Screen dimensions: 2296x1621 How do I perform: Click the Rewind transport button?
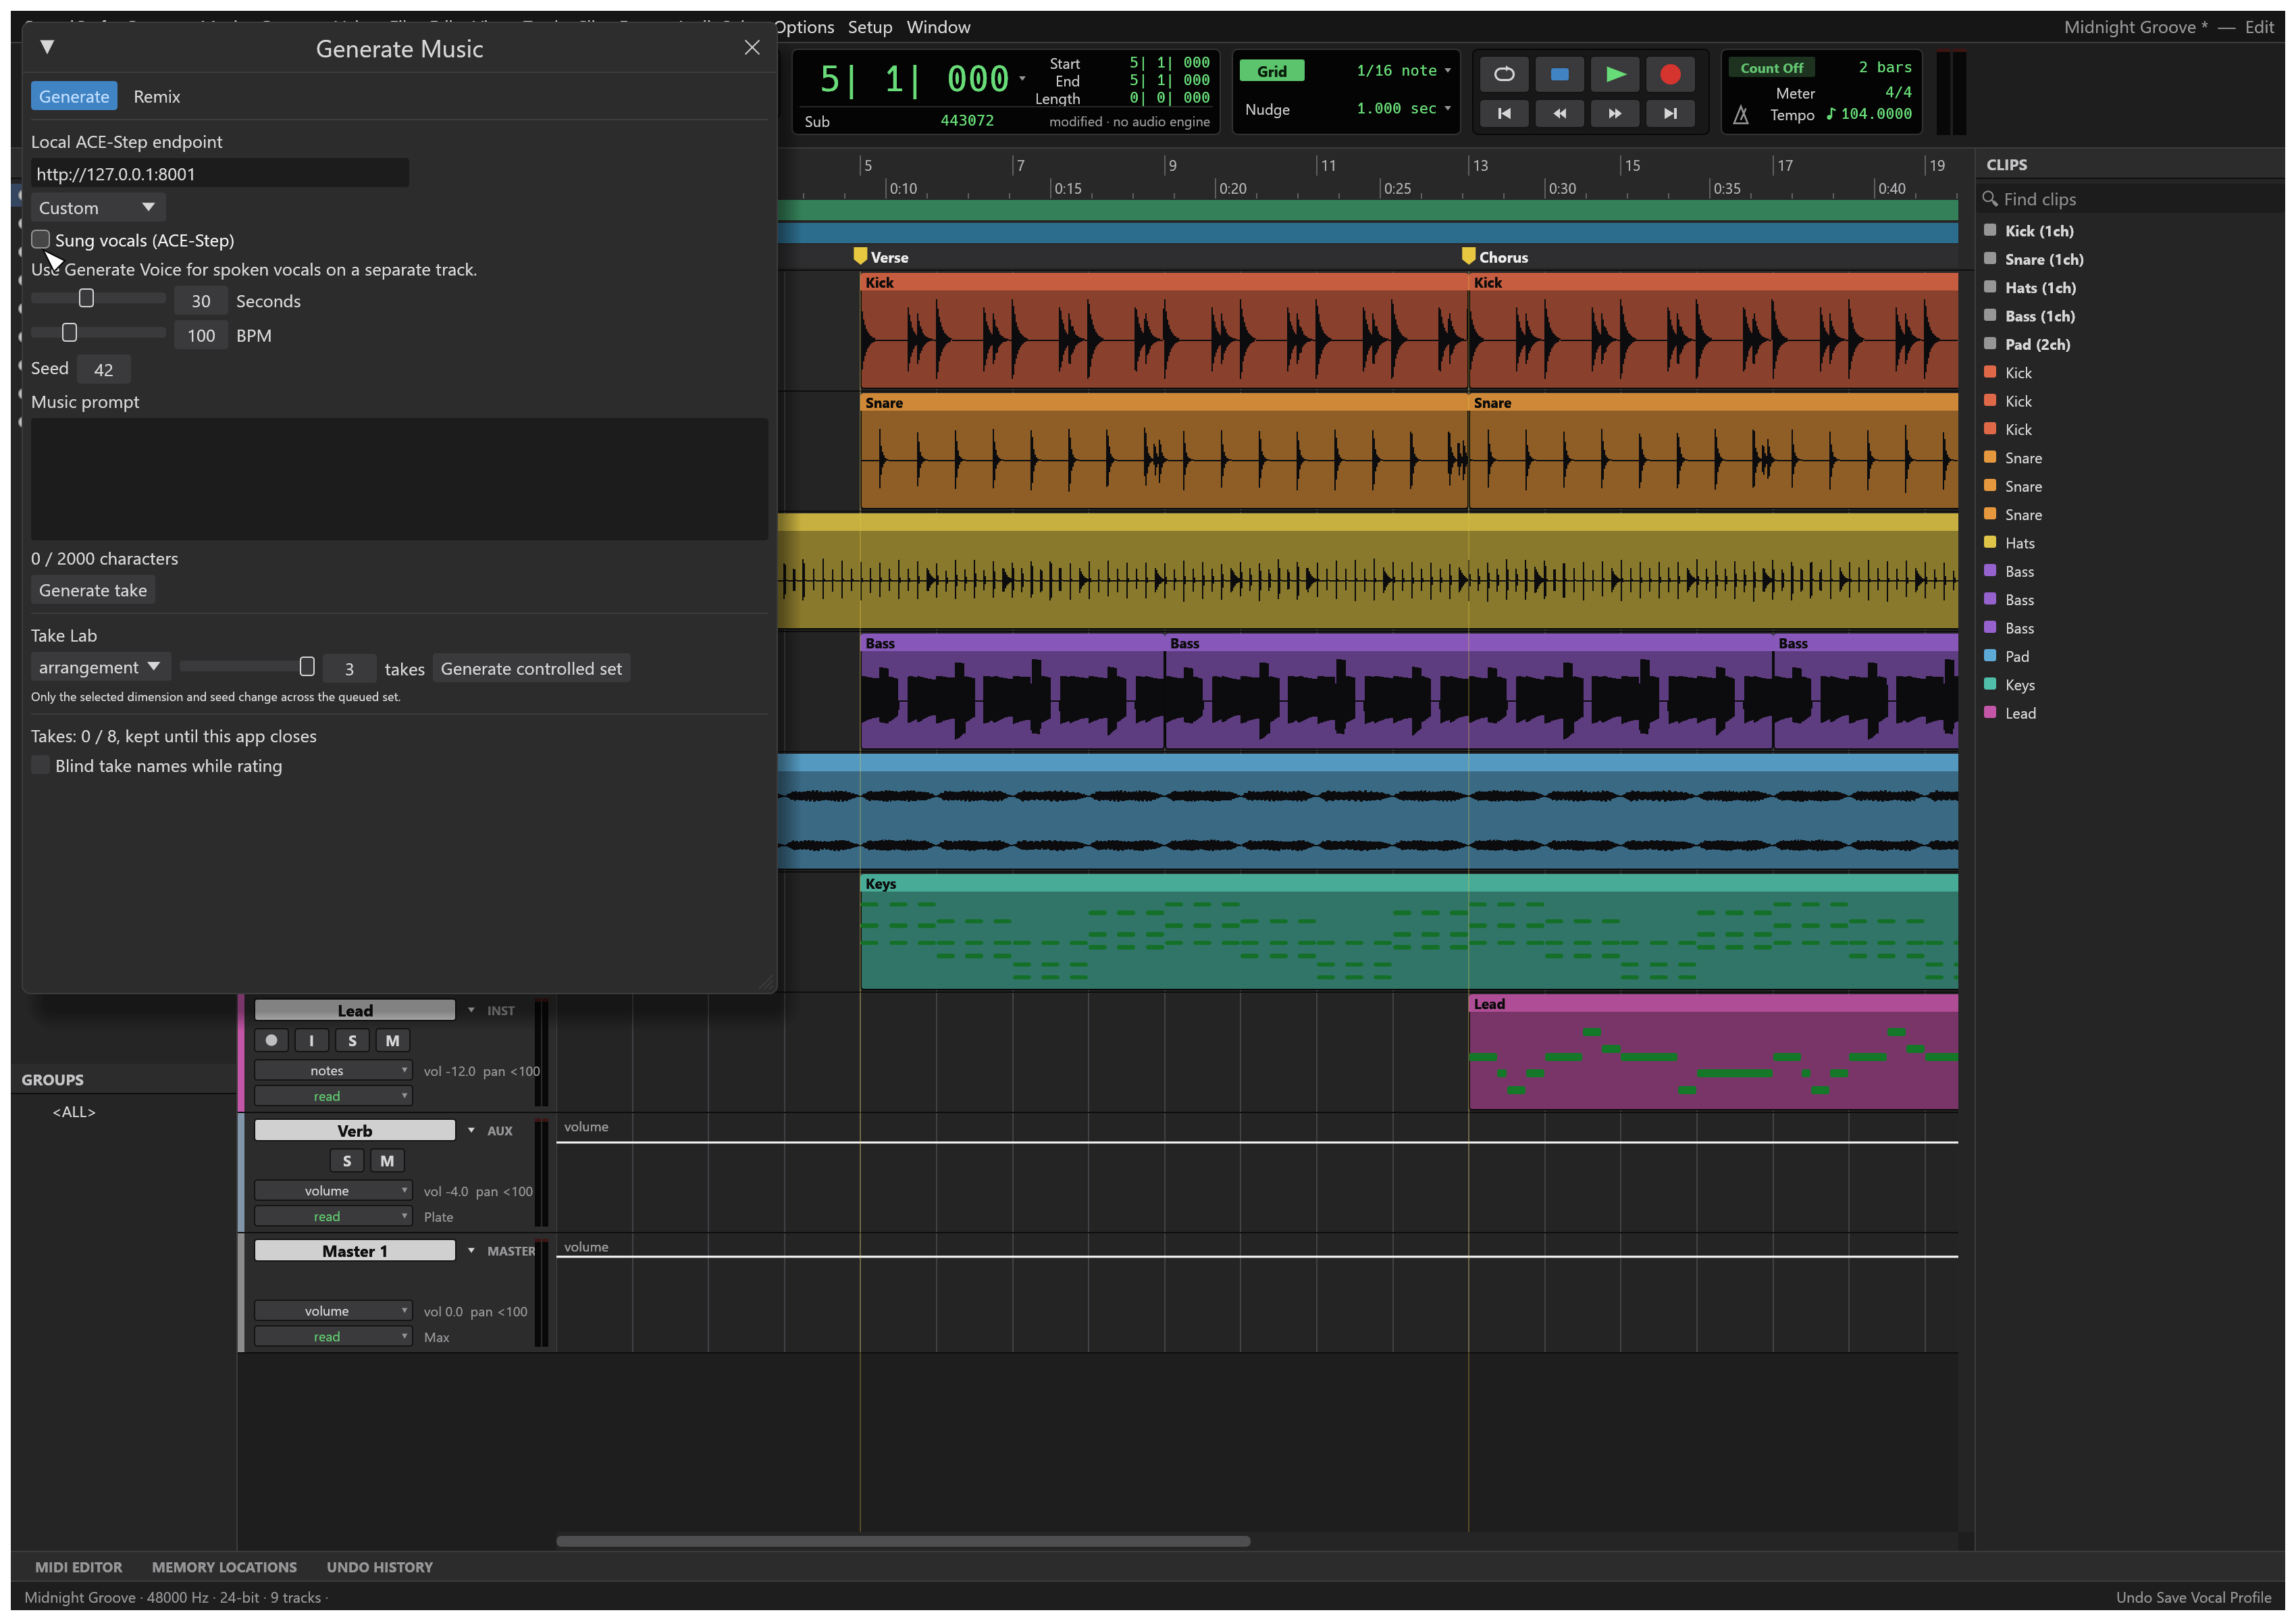coord(1559,114)
